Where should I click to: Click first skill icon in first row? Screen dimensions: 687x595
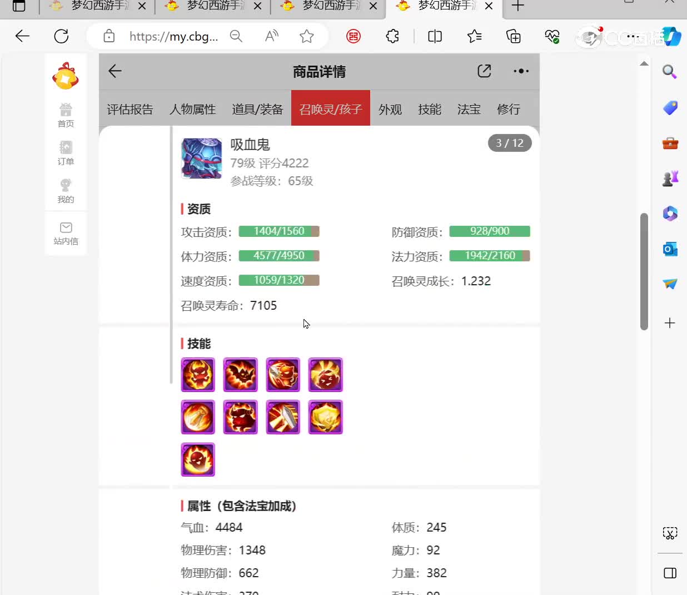pos(198,375)
